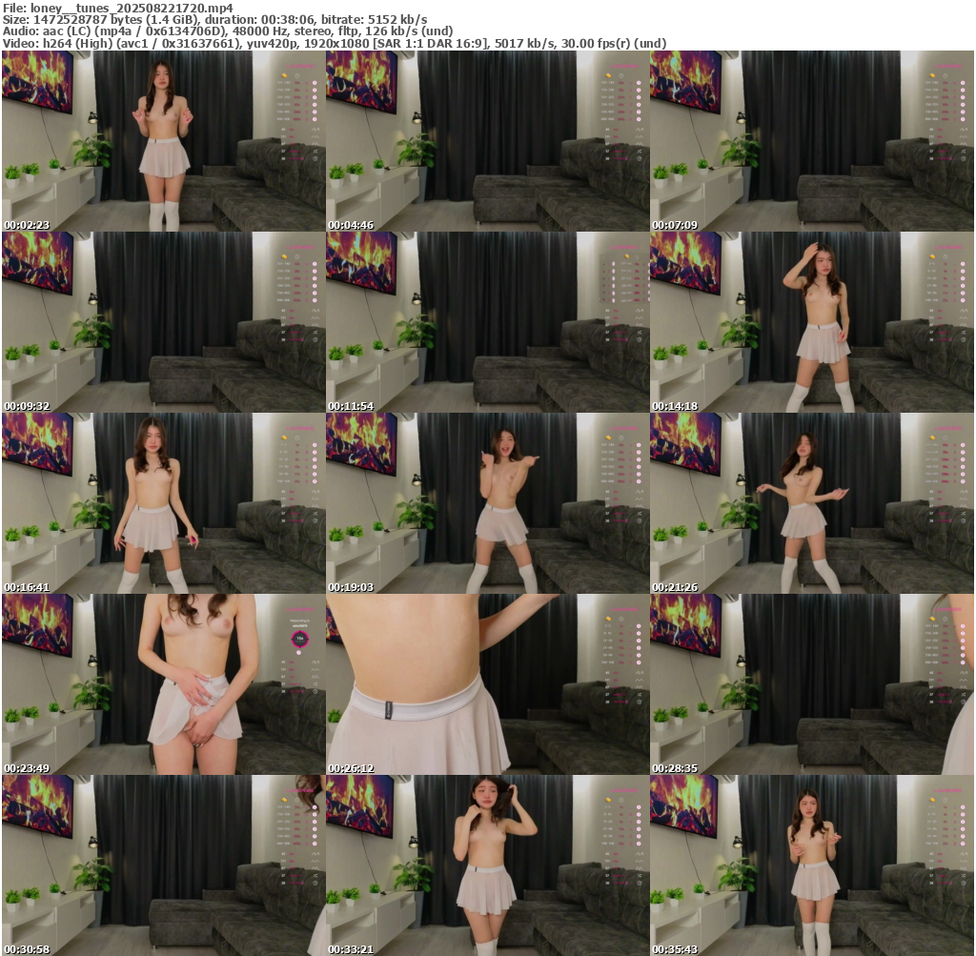Viewport: 976px width, 956px height.
Task: Pick the frame stamped 00:23:49
Action: (x=164, y=684)
